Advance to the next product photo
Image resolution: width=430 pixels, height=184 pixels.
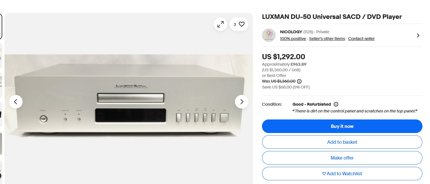pyautogui.click(x=241, y=102)
